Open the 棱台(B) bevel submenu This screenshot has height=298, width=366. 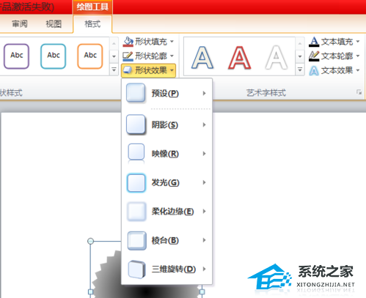[166, 240]
